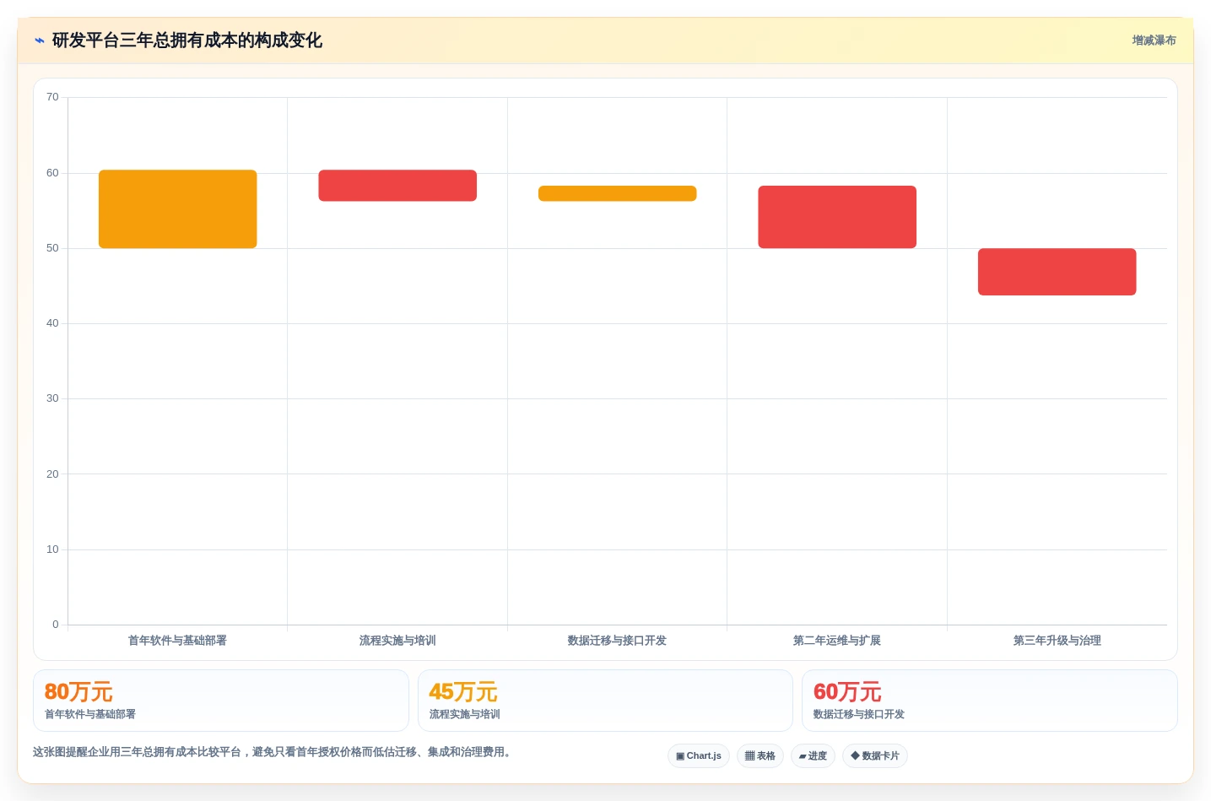Click the chart title 研发平台三年总拥有成本的构成变化
This screenshot has height=801, width=1211.
point(187,41)
